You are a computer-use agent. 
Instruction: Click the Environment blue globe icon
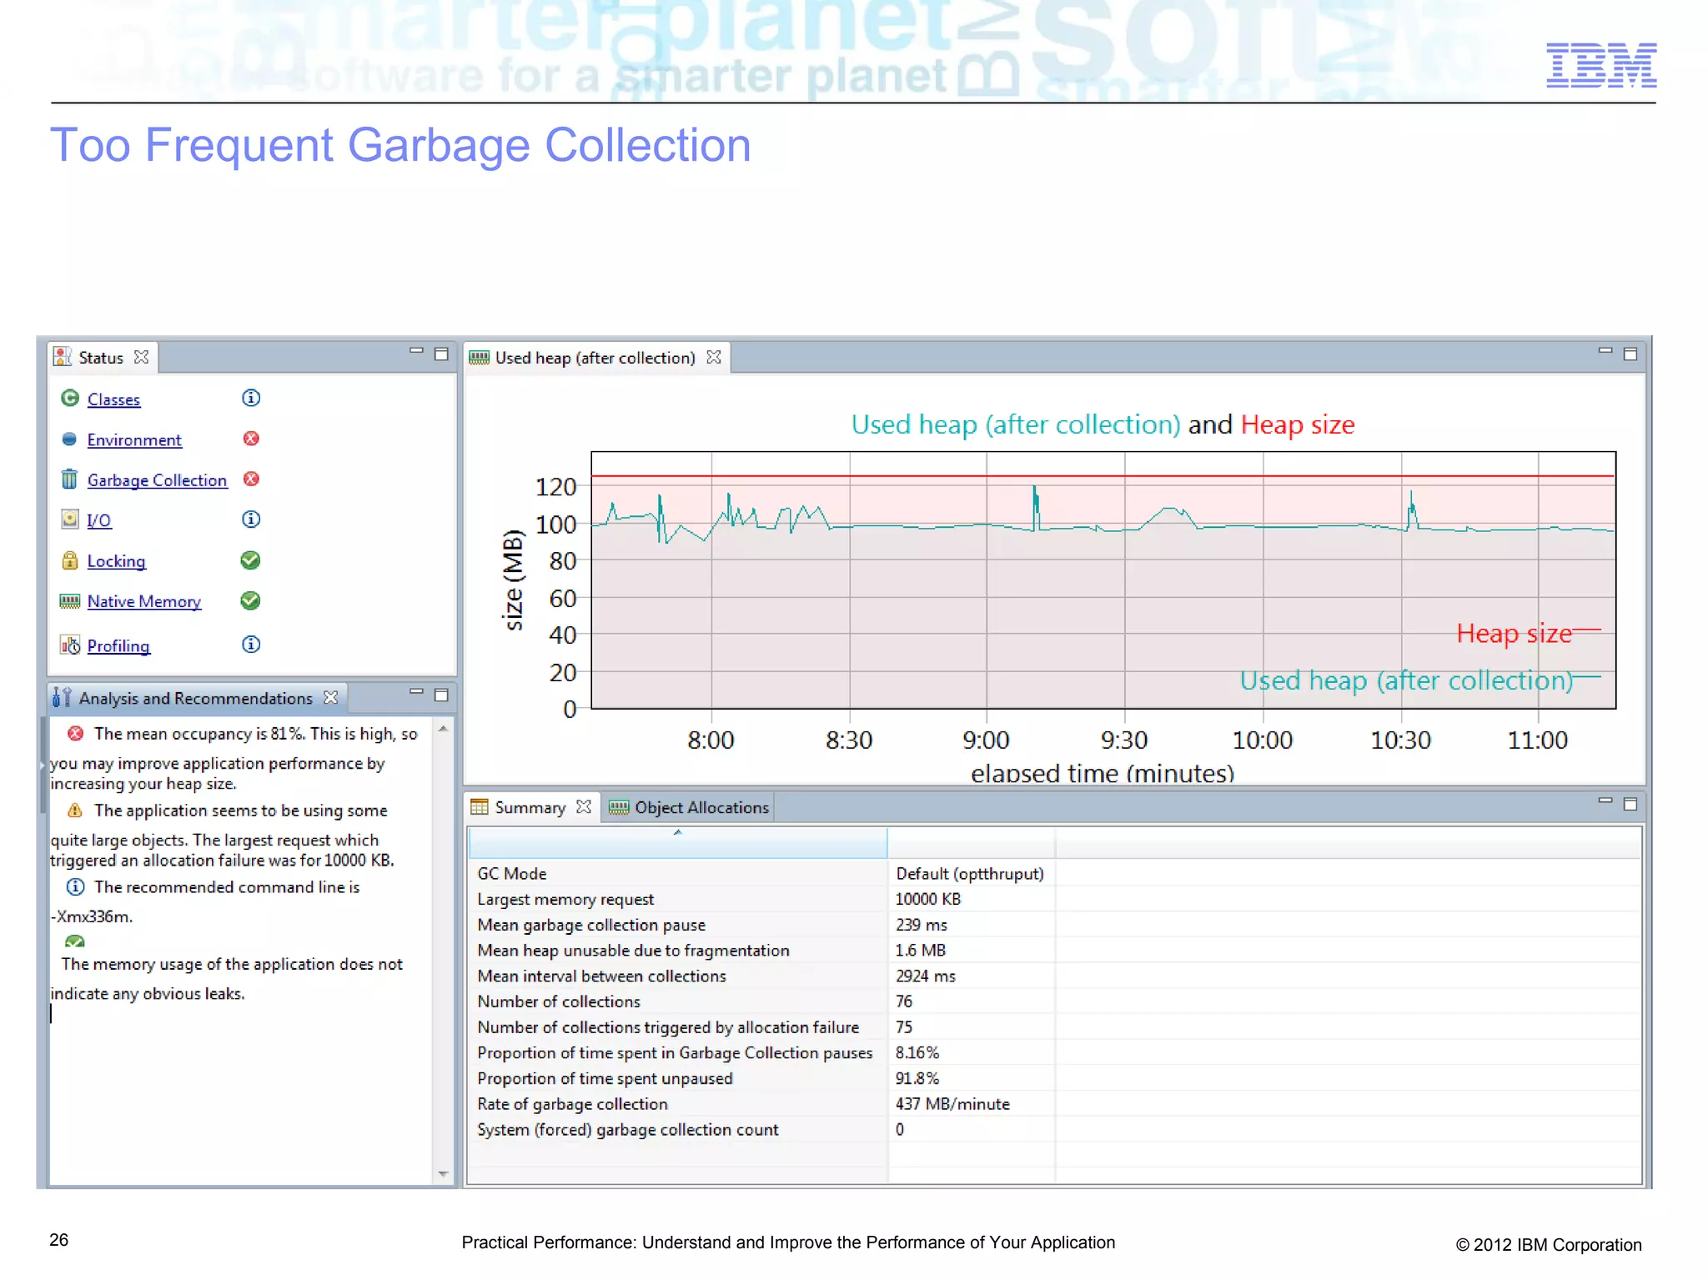click(x=70, y=439)
